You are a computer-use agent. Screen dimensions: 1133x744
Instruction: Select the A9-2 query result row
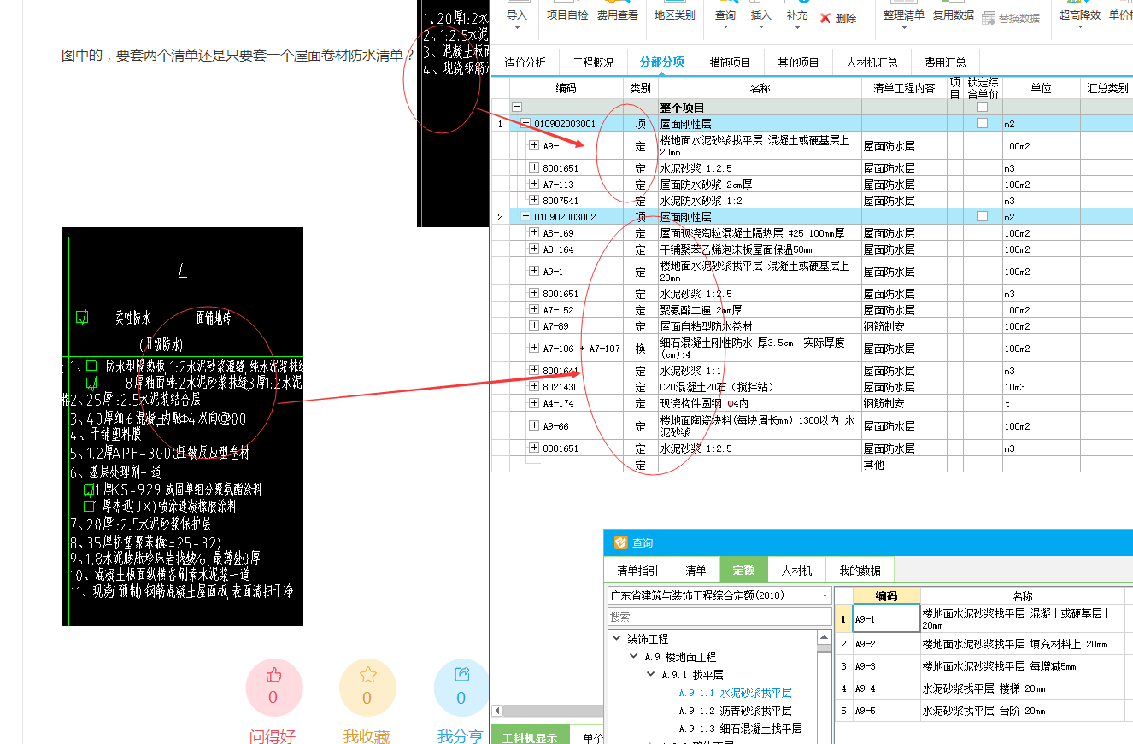click(983, 644)
